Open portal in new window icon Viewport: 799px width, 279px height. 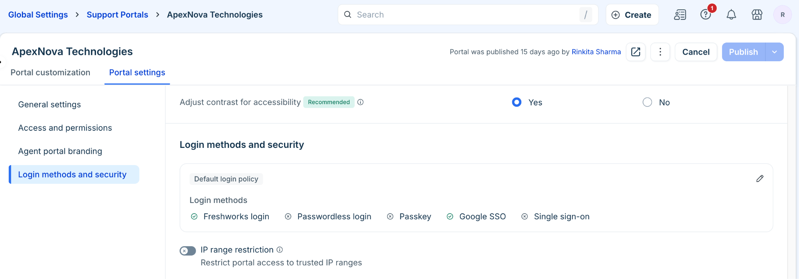coord(636,52)
